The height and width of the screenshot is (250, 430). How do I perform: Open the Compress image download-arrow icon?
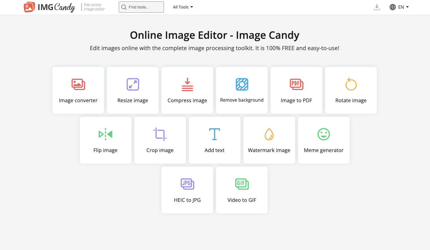click(187, 84)
